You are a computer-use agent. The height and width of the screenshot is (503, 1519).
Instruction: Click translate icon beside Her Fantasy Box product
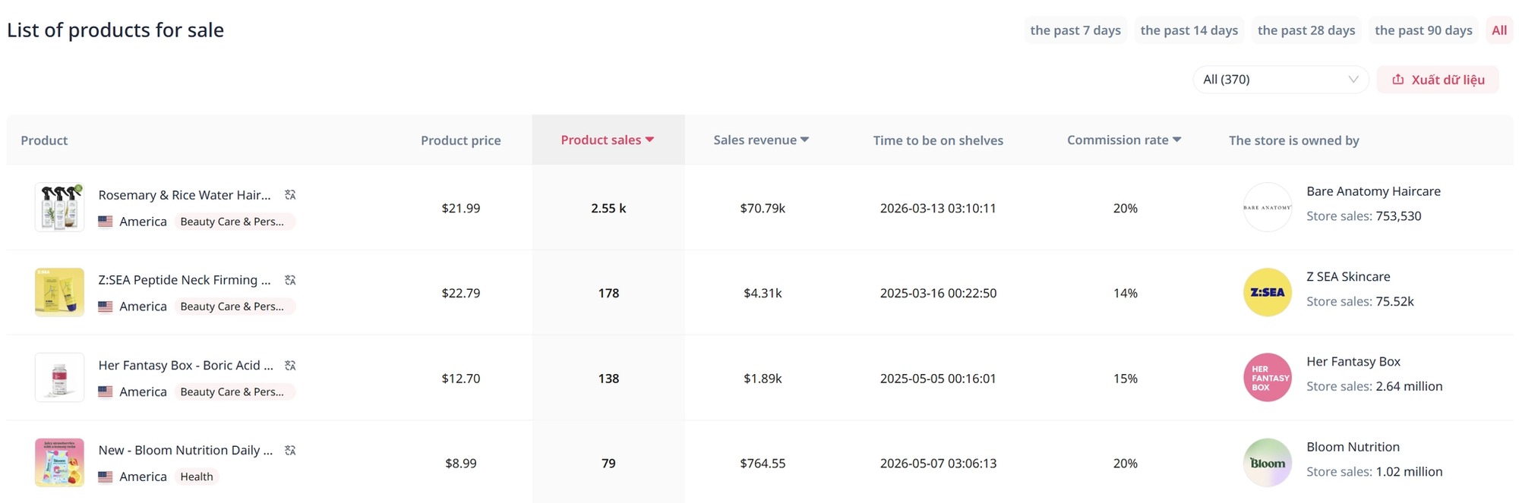click(290, 366)
